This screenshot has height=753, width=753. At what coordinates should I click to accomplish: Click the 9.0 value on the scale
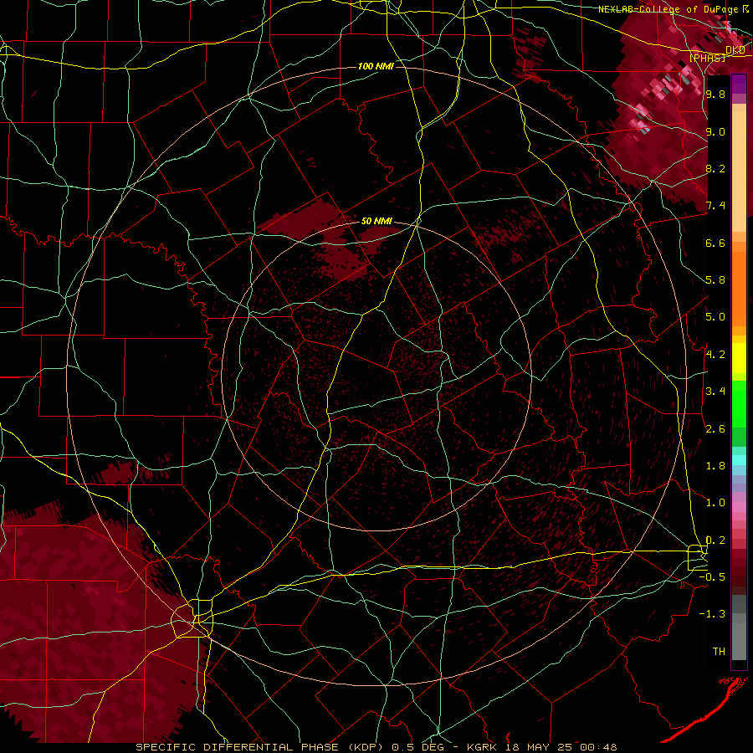(715, 131)
